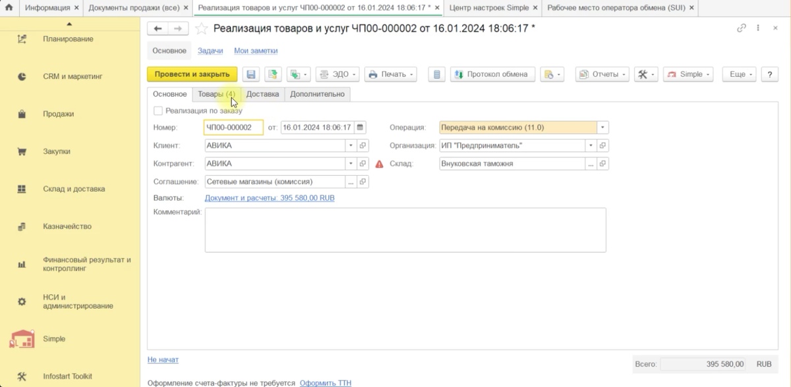Switch to Доставка tab
The image size is (791, 387).
tap(262, 94)
